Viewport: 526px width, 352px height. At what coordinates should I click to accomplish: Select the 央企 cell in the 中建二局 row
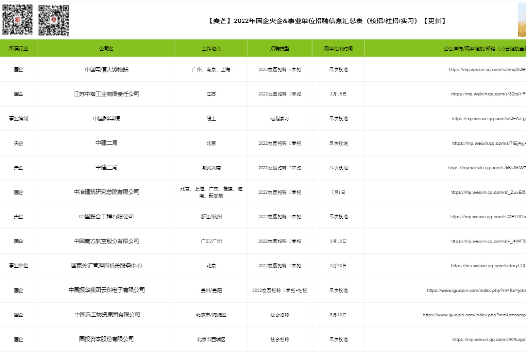click(x=19, y=143)
